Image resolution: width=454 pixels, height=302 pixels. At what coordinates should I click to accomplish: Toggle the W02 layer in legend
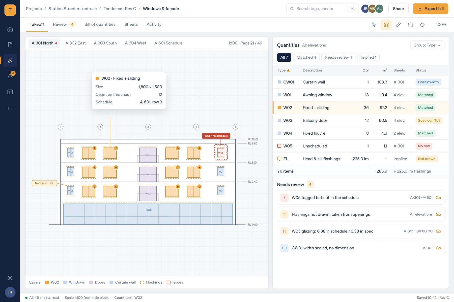point(52,282)
